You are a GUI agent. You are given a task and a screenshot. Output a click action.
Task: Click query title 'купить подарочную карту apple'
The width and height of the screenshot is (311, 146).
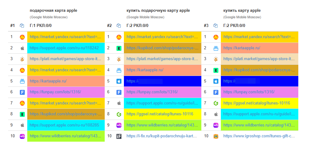click(158, 11)
